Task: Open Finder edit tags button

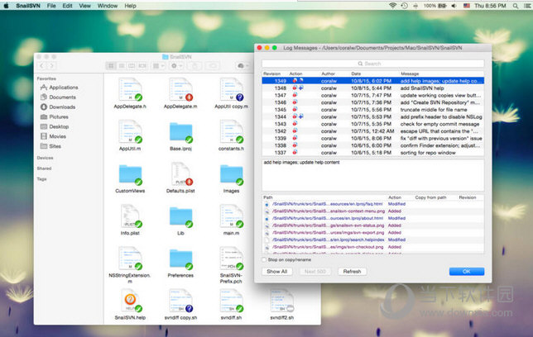Action: click(213, 66)
